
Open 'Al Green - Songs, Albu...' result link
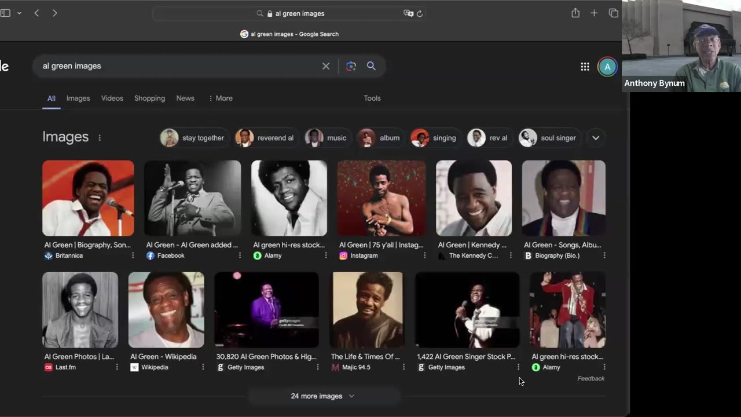[563, 245]
